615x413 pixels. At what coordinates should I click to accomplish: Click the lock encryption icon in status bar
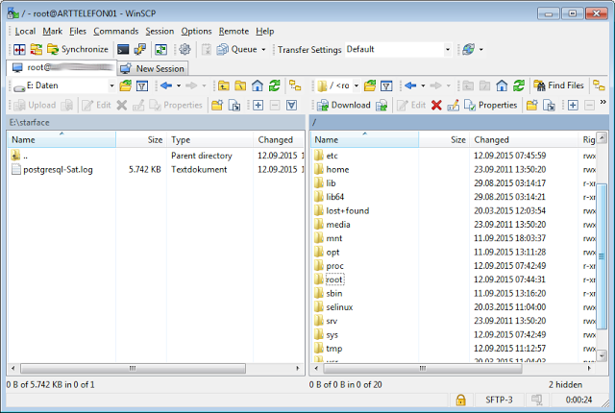(x=461, y=399)
